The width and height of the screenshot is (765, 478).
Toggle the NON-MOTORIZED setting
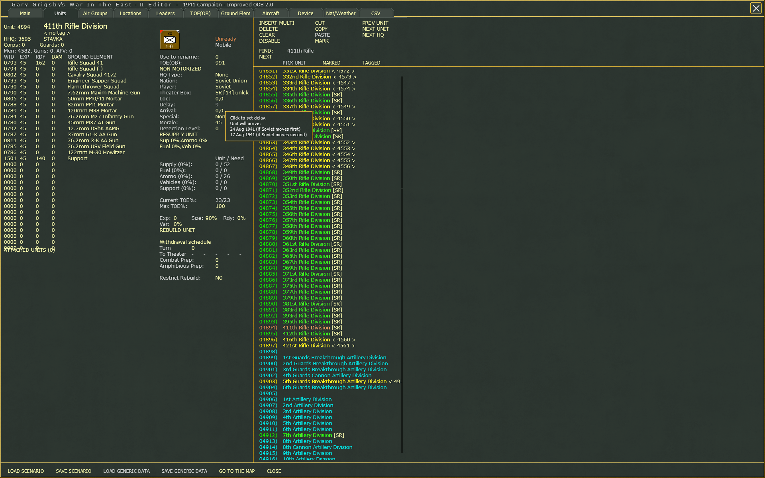click(x=180, y=69)
